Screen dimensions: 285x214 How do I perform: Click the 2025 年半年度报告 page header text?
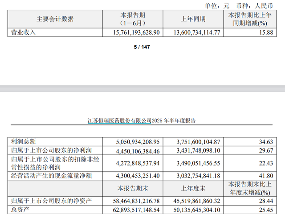coord(174,121)
